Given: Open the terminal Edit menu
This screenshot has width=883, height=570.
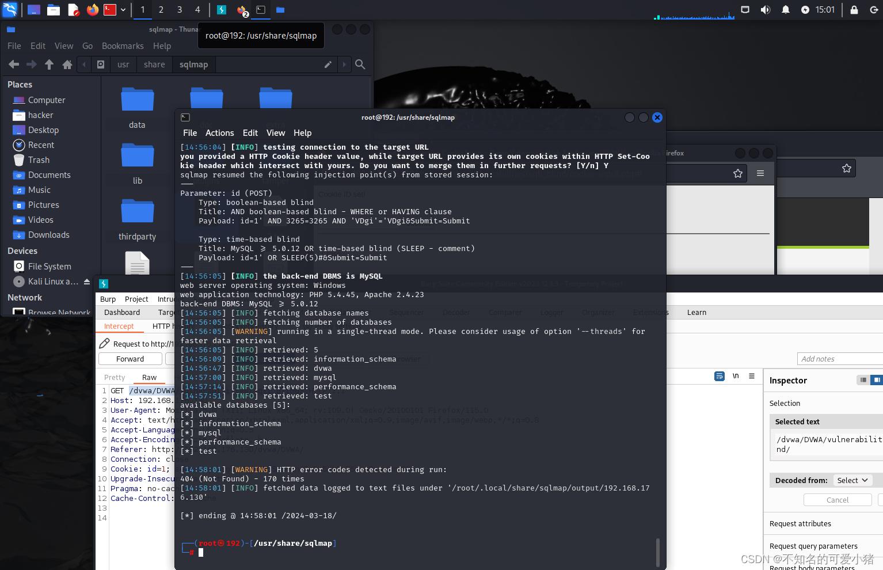Looking at the screenshot, I should click(250, 133).
